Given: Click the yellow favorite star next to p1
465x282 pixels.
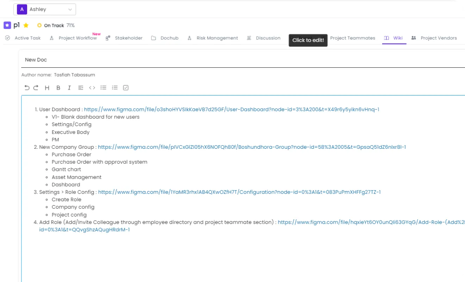Looking at the screenshot, I should tap(26, 25).
